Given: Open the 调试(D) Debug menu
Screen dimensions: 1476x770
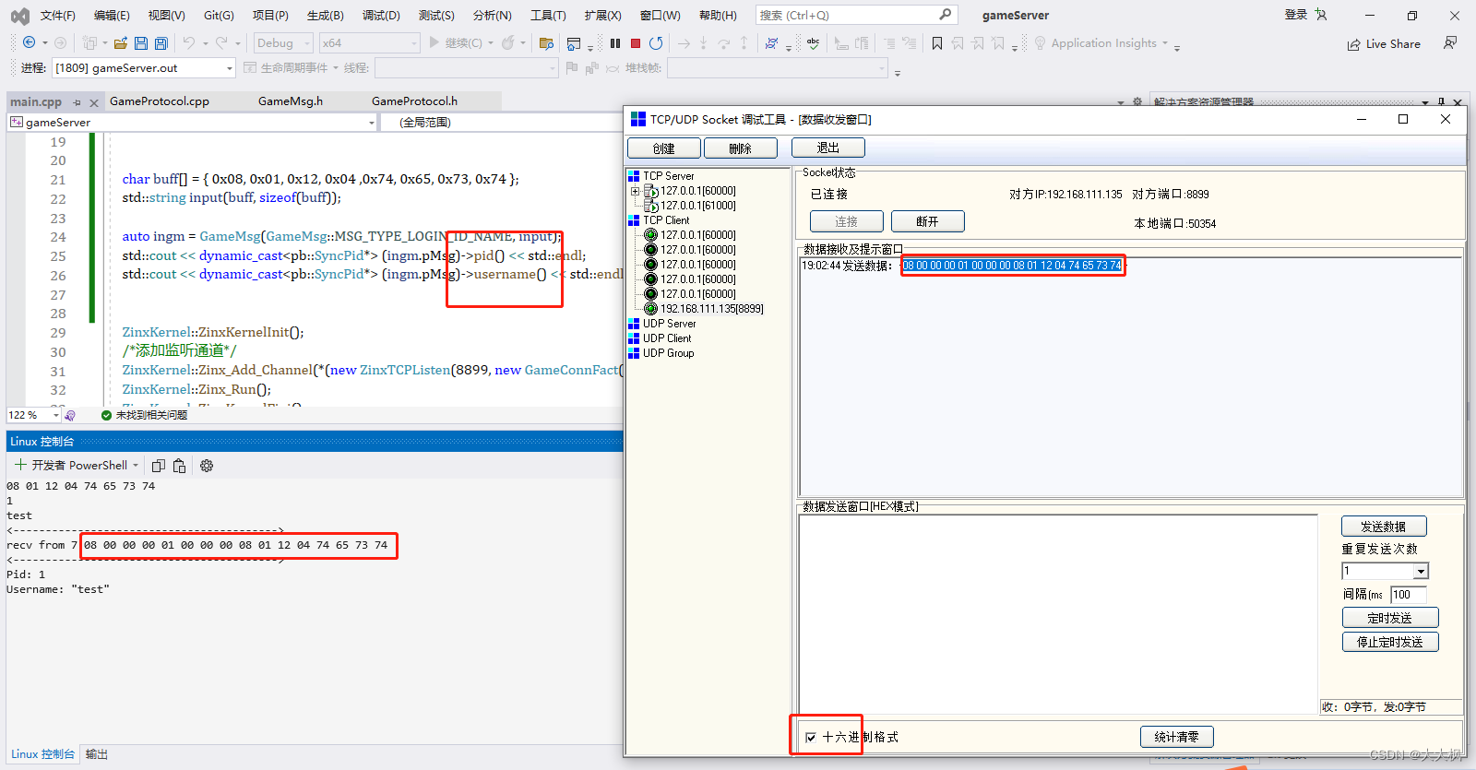Looking at the screenshot, I should pyautogui.click(x=381, y=16).
